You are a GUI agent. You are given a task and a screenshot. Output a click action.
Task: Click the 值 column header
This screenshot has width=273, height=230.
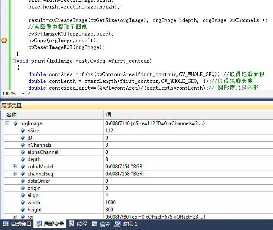click(188, 115)
